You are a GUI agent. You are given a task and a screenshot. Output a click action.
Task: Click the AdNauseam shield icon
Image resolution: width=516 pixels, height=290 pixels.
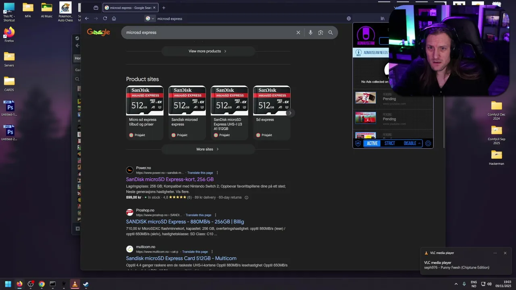[358, 143]
